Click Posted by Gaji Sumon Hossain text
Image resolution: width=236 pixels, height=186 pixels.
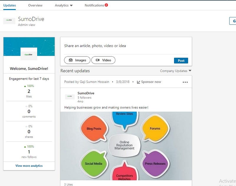(x=87, y=82)
